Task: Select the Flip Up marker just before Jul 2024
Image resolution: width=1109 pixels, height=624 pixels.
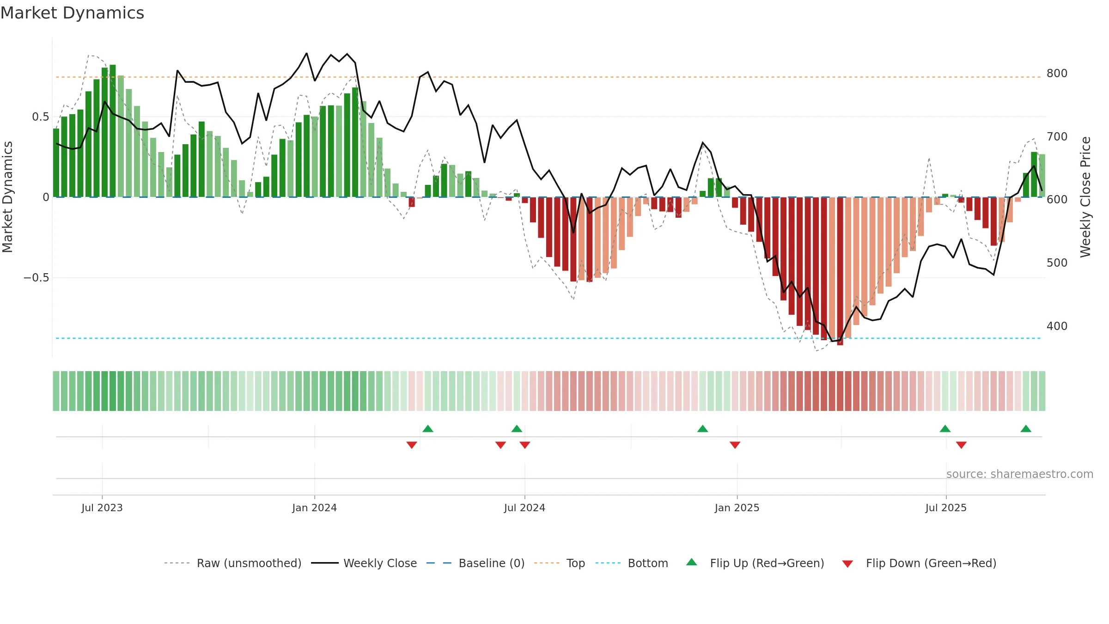Action: 517,428
